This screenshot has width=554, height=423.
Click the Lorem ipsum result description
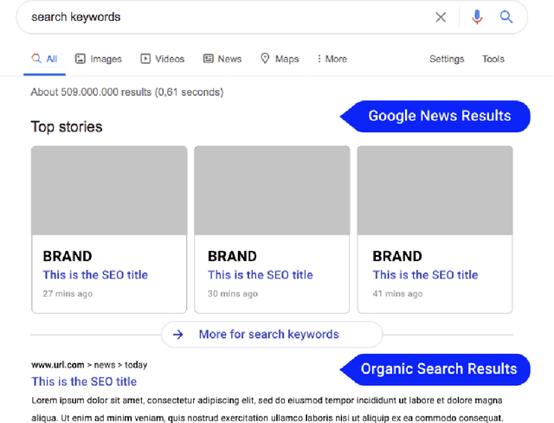[267, 409]
